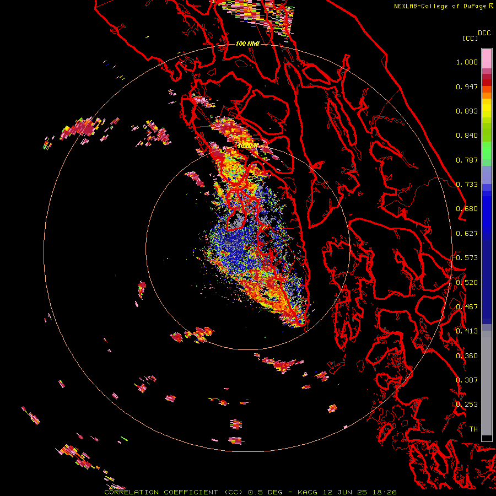Click the 0.840 color scale value
The width and height of the screenshot is (496, 496).
(x=467, y=136)
